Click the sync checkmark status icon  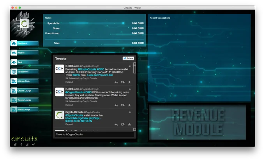34,144
